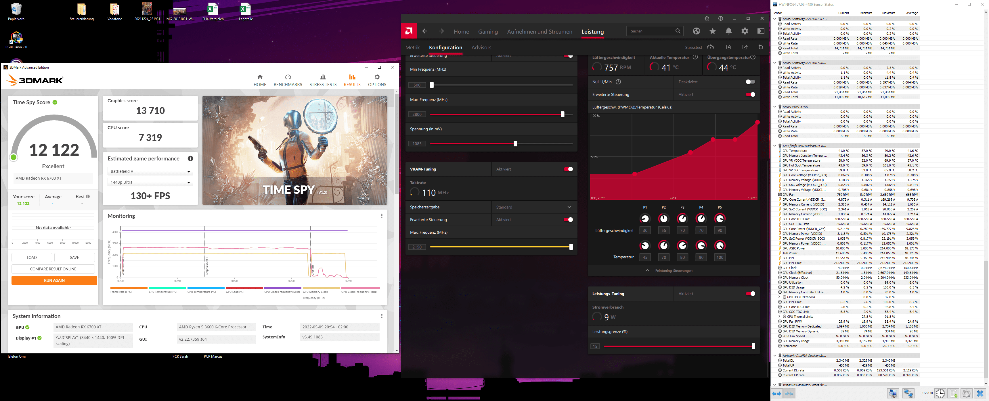
Task: Click P1 Lüftergeschwindigkeit value box 30
Action: [644, 230]
